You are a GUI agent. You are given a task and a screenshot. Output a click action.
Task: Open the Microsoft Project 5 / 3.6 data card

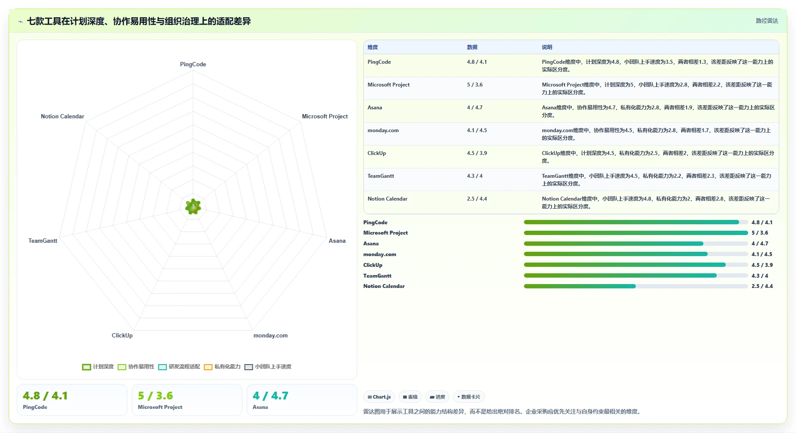click(x=187, y=400)
